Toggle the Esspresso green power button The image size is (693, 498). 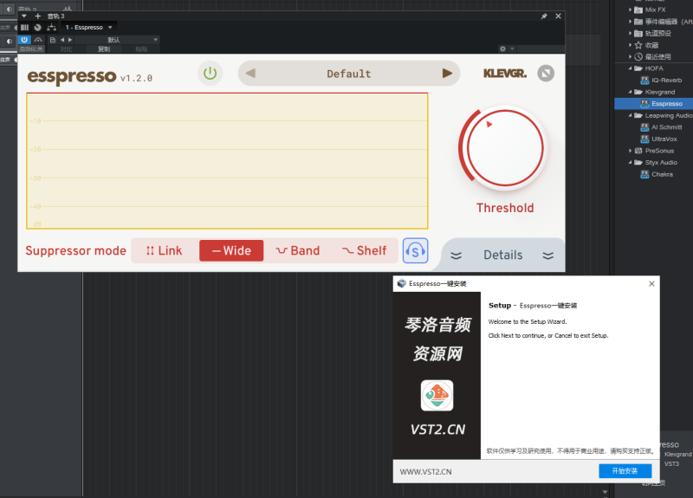210,73
